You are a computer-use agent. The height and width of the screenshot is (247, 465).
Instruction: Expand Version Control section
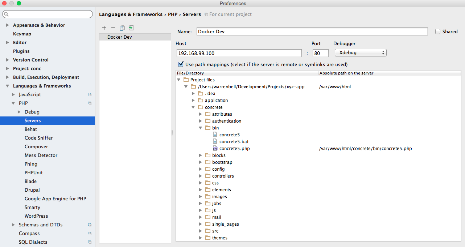[8, 60]
